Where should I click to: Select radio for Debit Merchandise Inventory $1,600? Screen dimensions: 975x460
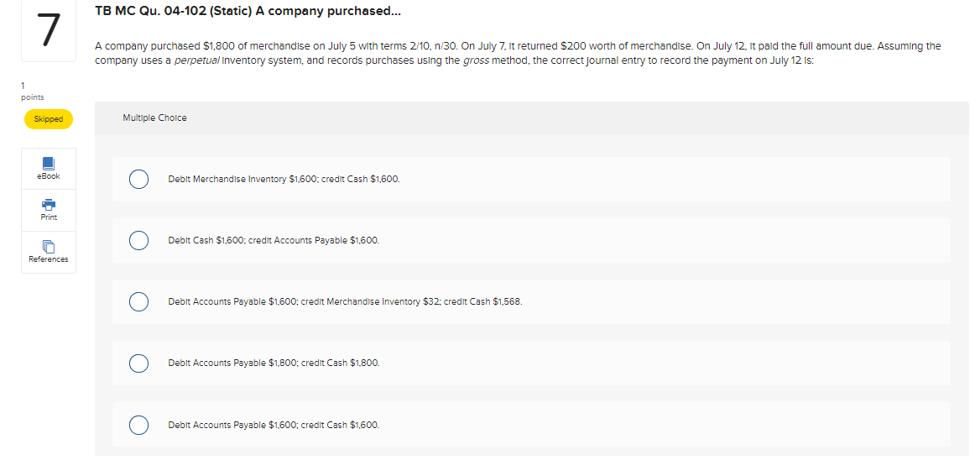[138, 180]
